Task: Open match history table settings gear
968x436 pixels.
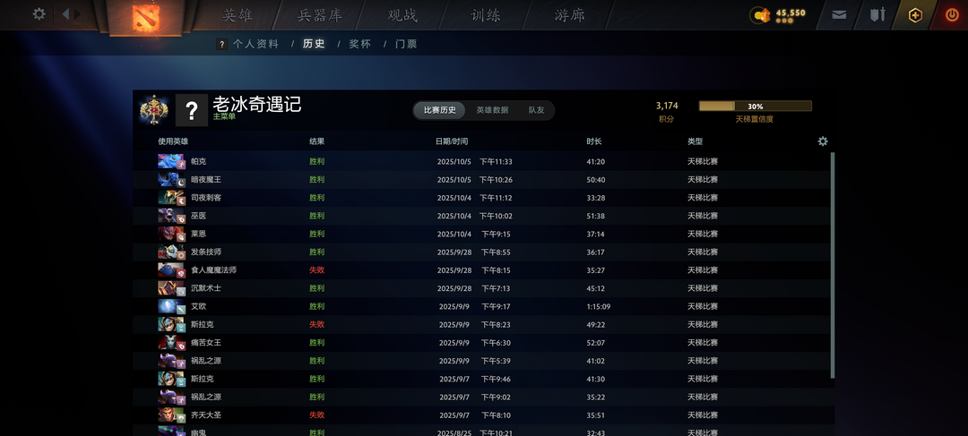Action: coord(823,141)
